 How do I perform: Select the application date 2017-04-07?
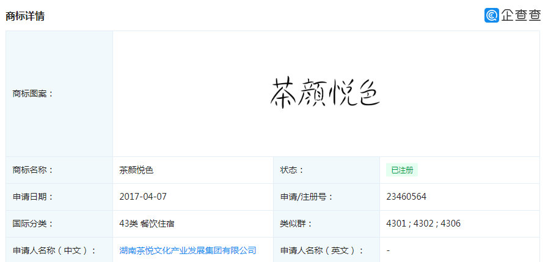pos(143,197)
